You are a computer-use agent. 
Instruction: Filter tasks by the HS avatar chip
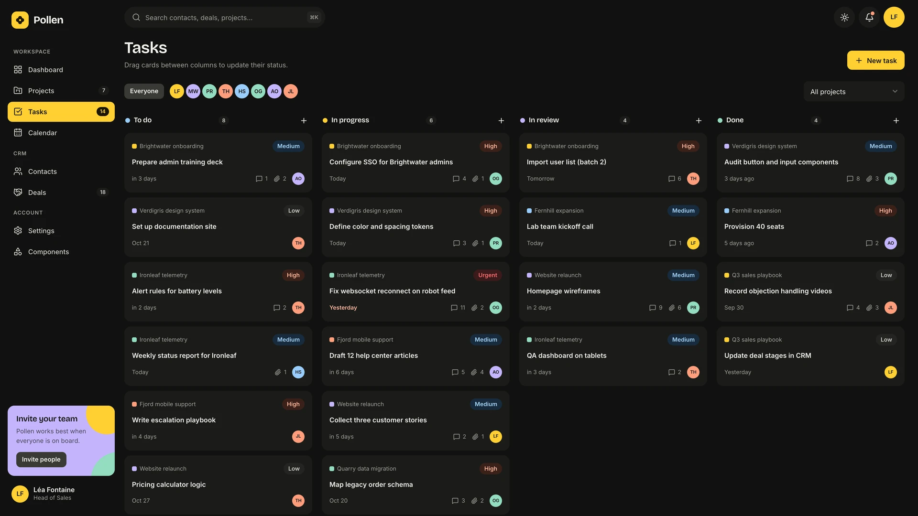tap(242, 91)
